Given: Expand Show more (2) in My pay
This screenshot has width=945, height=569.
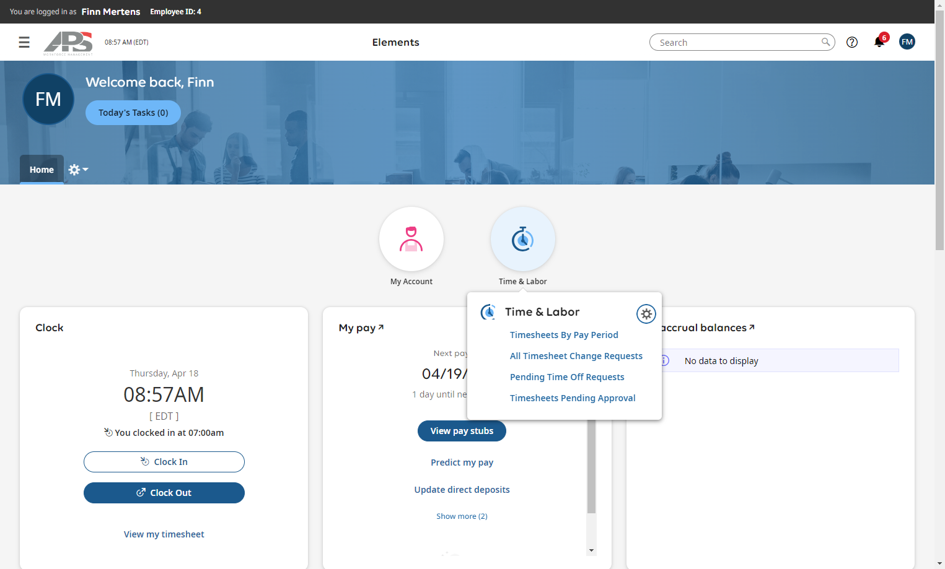Looking at the screenshot, I should (462, 516).
